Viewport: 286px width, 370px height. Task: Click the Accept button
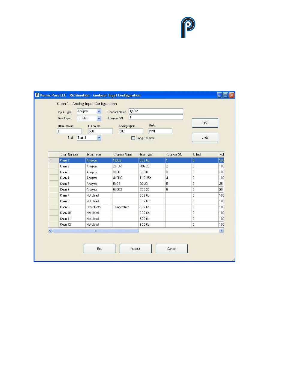pos(136,249)
